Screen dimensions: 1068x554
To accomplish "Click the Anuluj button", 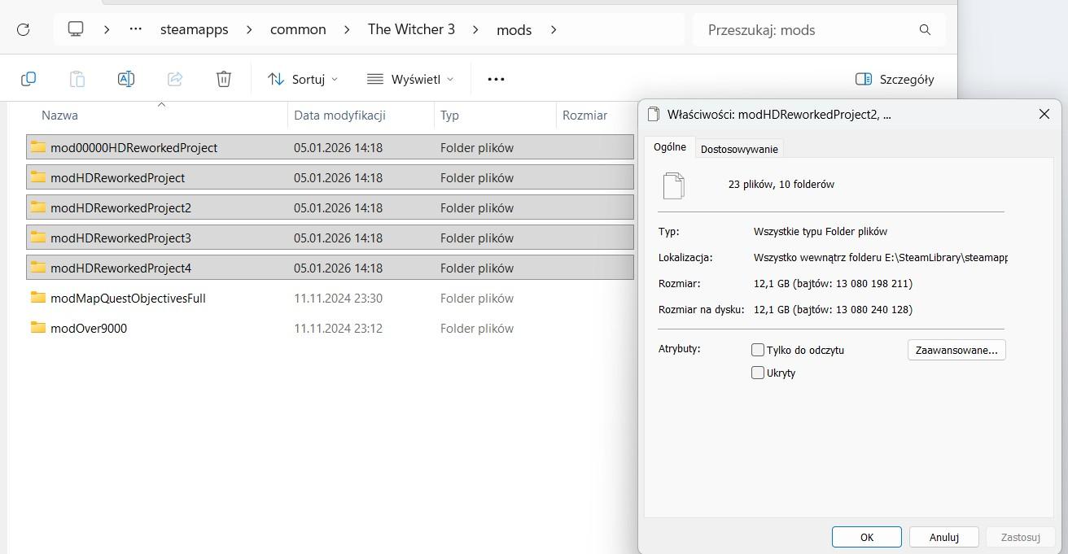I will tap(944, 537).
